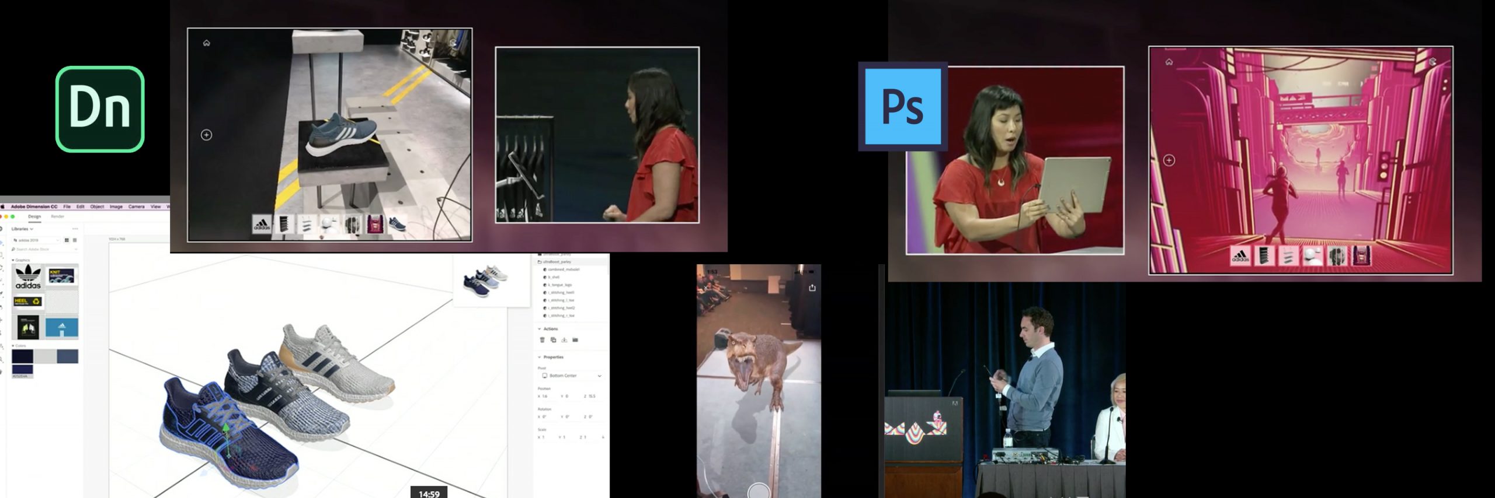Open the Image menu in Dimension

tap(116, 206)
